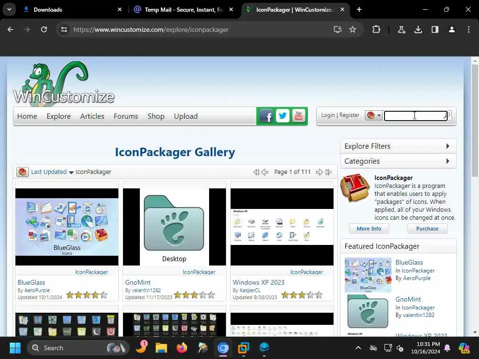Open the browser Downloads arrow icon
Image resolution: width=479 pixels, height=359 pixels.
(418, 29)
